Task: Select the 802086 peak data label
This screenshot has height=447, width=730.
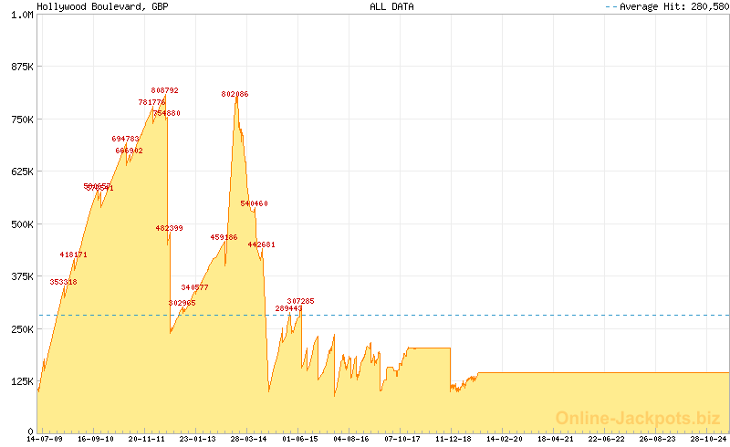Action: [235, 95]
